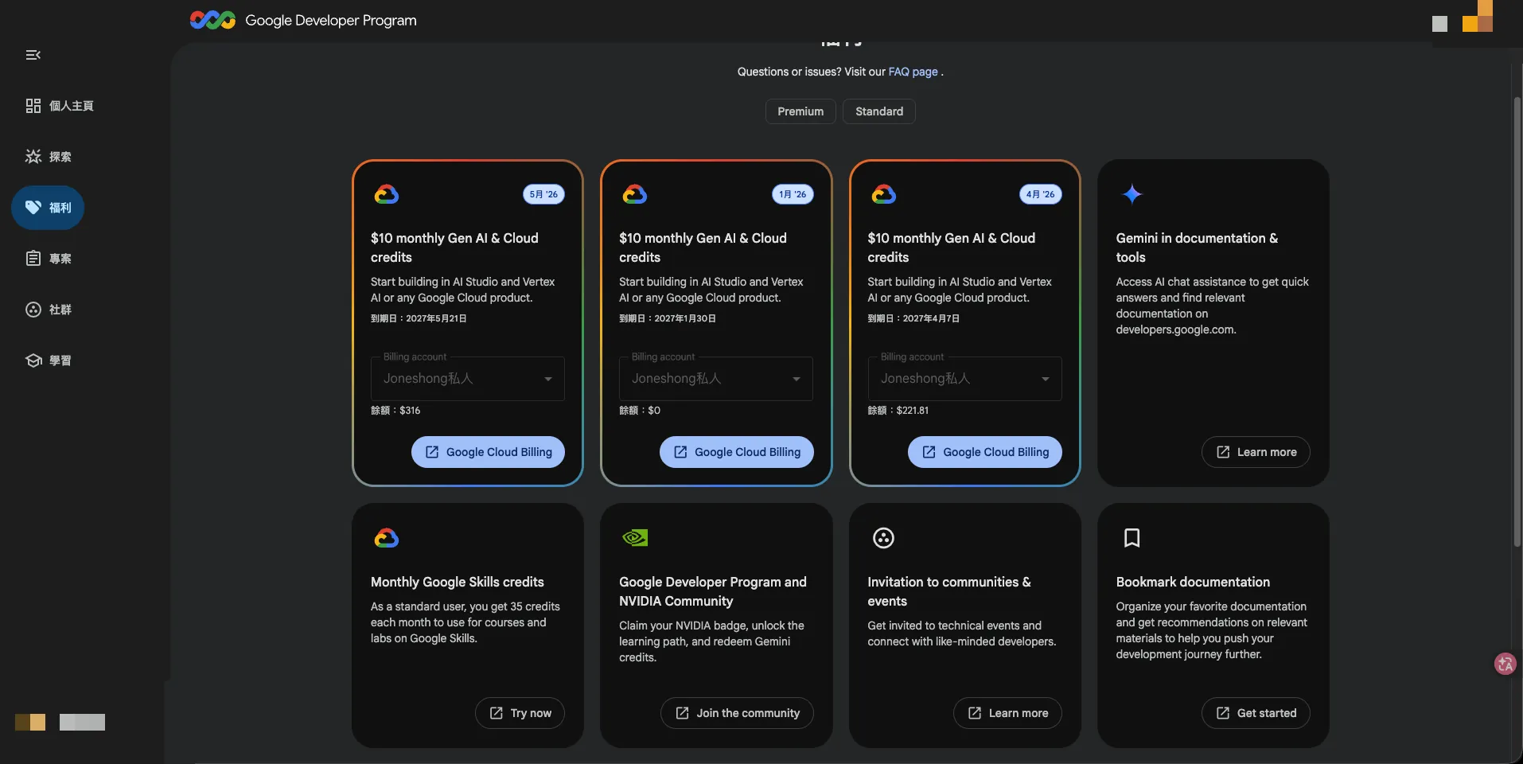Screen dimensions: 1523x764
Task: Click Join the community button
Action: [x=737, y=713]
